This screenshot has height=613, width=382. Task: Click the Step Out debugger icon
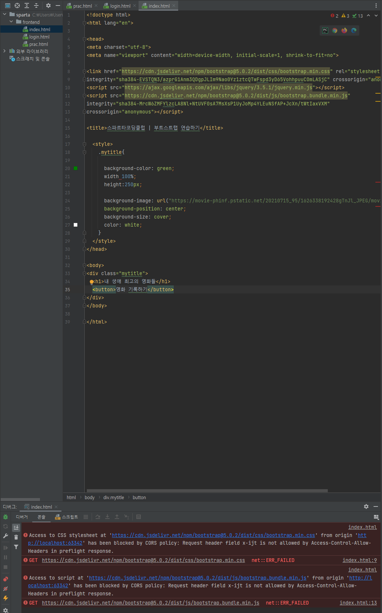pos(117,517)
